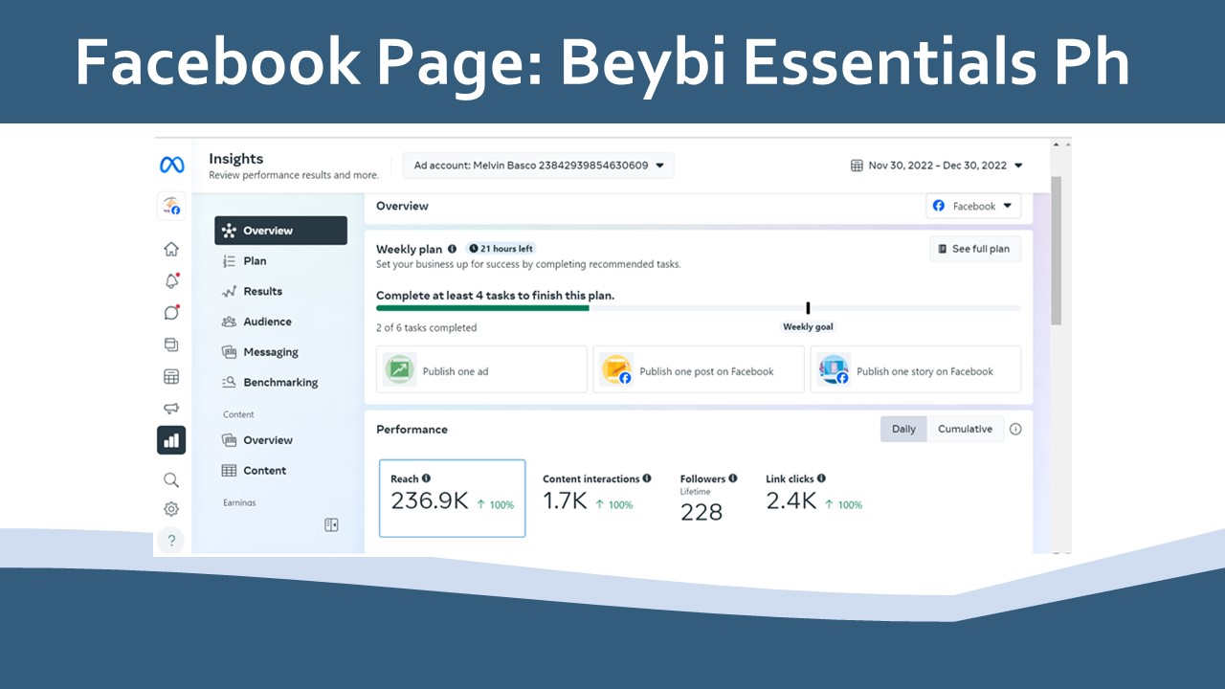The image size is (1225, 689).
Task: Open the help question mark icon
Action: click(x=171, y=540)
